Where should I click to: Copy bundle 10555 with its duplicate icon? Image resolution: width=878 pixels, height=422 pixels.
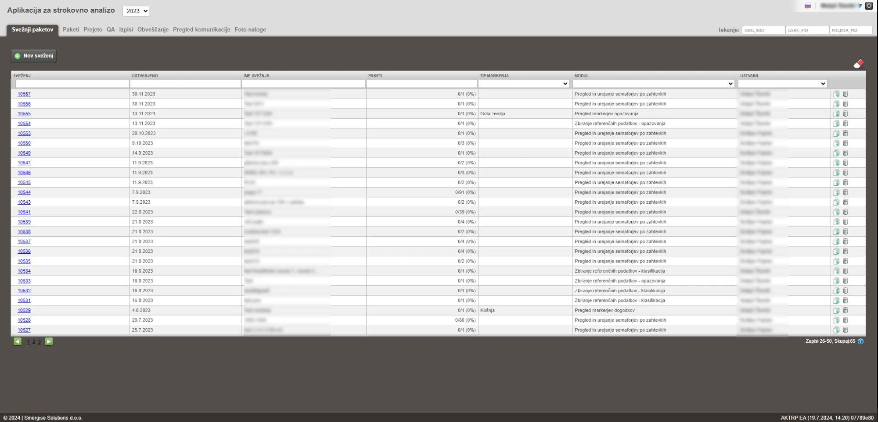[x=836, y=113]
